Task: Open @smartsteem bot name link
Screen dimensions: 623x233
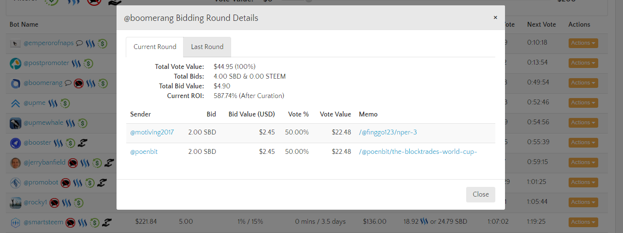Action: pyautogui.click(x=44, y=222)
